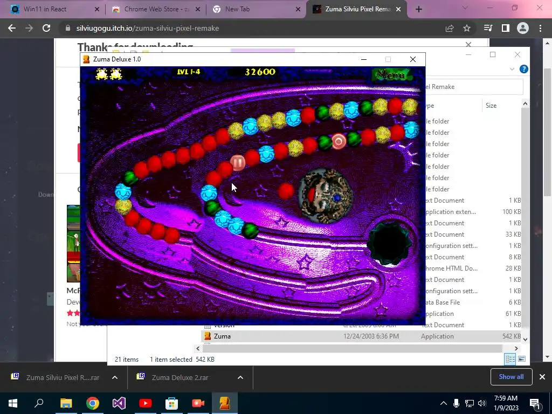Open a new Chrome tab
This screenshot has width=552, height=414.
pos(418,9)
